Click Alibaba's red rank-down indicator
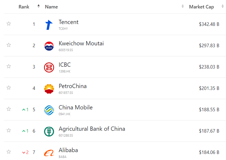 point(25,153)
